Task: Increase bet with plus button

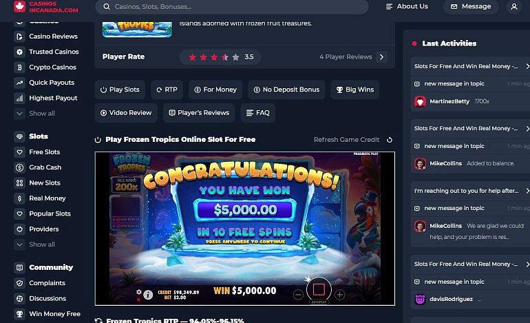Action: point(340,295)
